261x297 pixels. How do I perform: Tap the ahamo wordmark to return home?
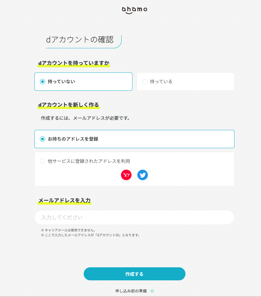coord(134,9)
